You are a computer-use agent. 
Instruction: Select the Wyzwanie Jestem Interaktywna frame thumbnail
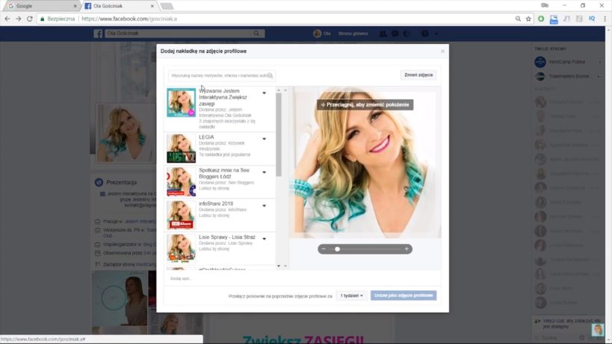181,102
